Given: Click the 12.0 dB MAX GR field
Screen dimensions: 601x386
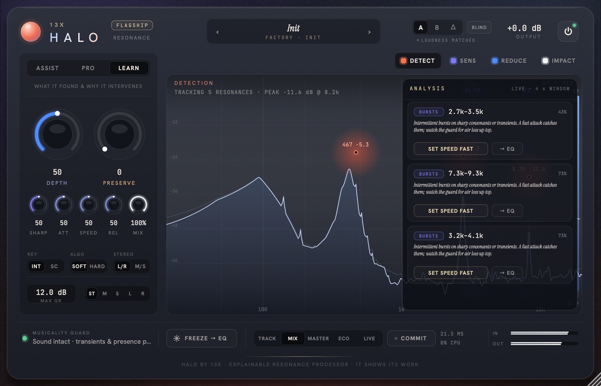Looking at the screenshot, I should point(51,294).
